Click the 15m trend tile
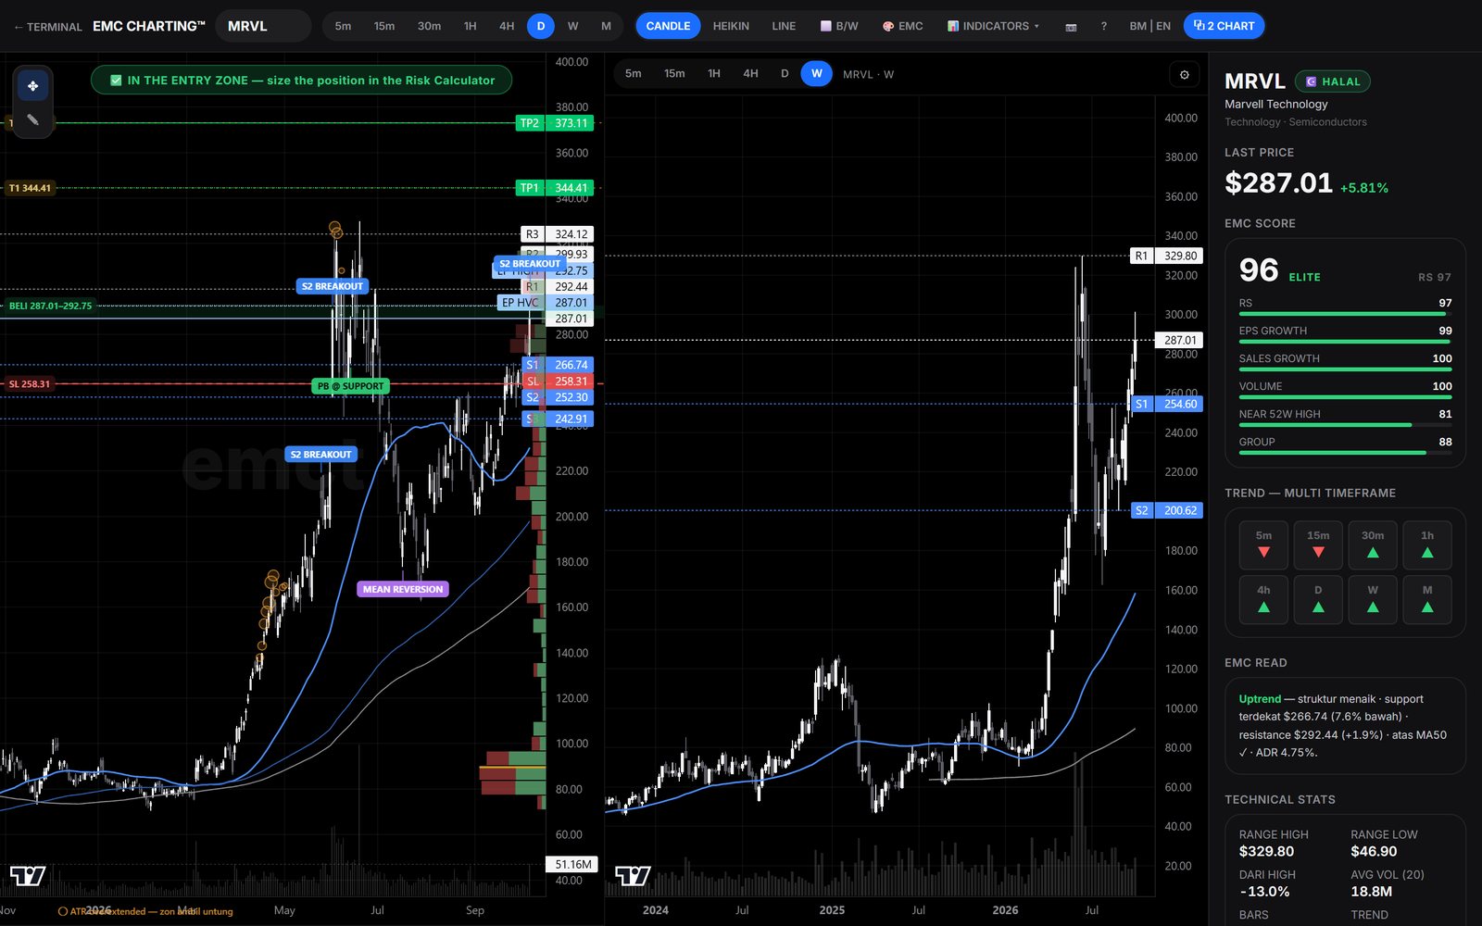This screenshot has width=1482, height=926. (1318, 544)
